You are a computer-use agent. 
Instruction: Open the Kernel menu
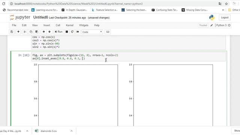coord(69,25)
